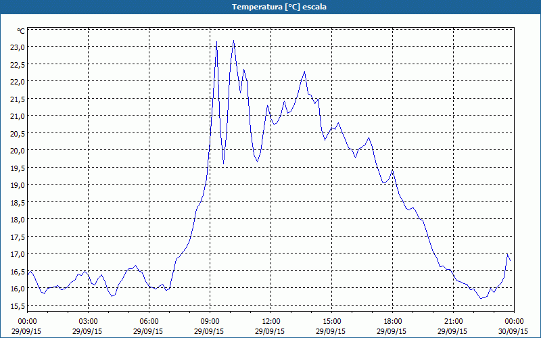Click the 03:00 time label
Image resolution: width=541 pixels, height=338 pixels.
click(89, 322)
